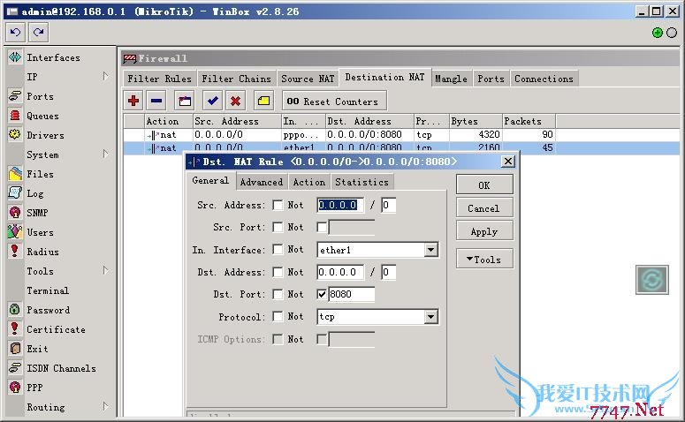Image resolution: width=685 pixels, height=422 pixels.
Task: Click the undo arrow icon
Action: pos(15,33)
